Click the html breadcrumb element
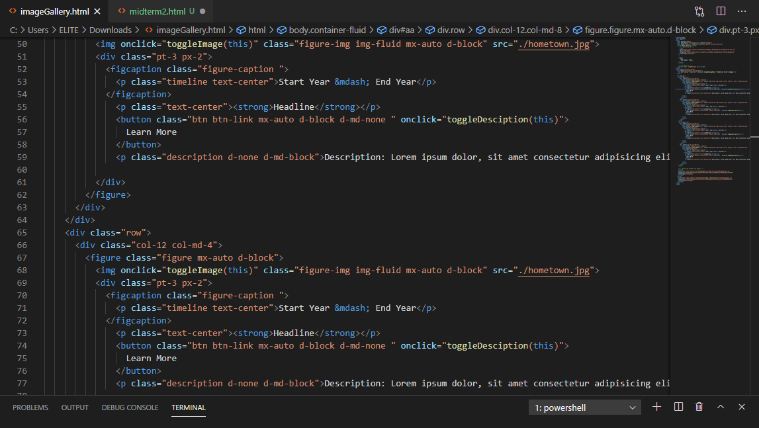Image resolution: width=759 pixels, height=428 pixels. pos(257,30)
